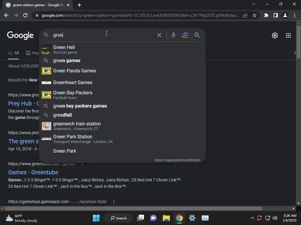Open Task View on taskbar
301x225 pixels.
[141, 218]
